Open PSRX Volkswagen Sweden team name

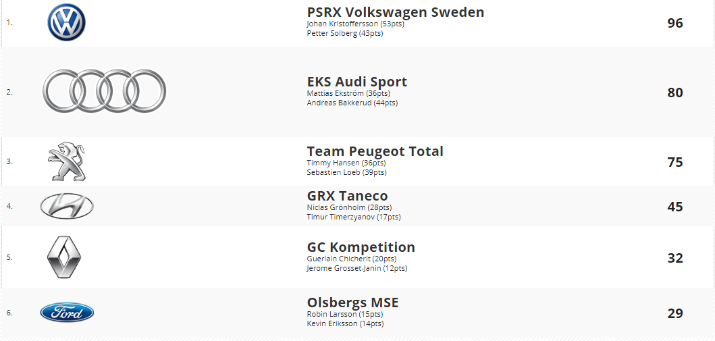click(x=396, y=12)
